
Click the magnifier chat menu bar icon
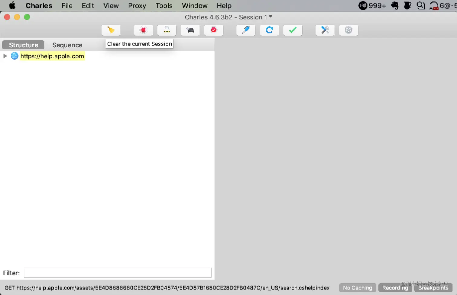click(x=420, y=5)
